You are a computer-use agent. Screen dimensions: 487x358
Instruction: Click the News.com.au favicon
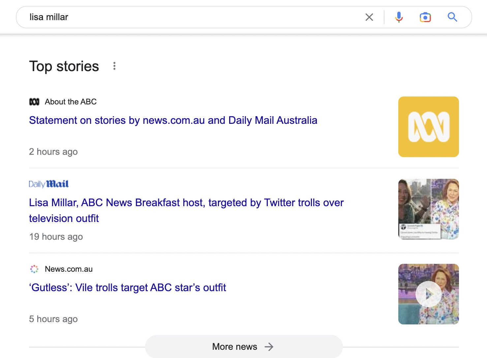click(34, 269)
